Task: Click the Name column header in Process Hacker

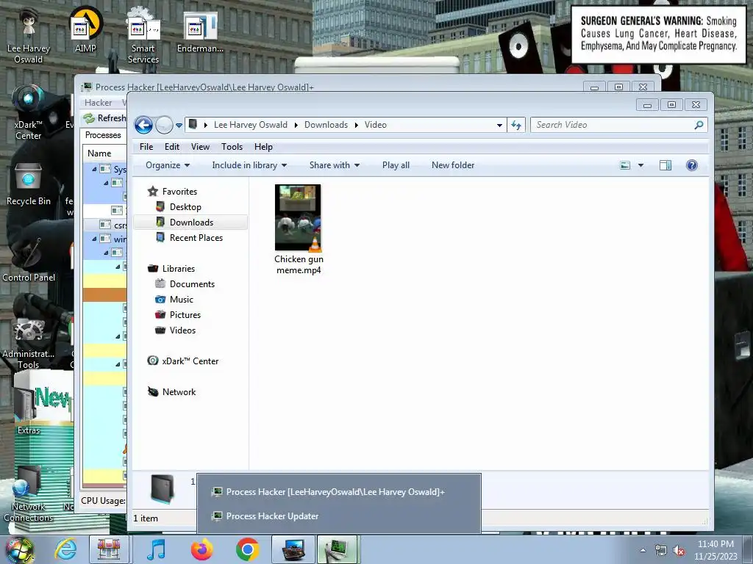Action: pyautogui.click(x=99, y=153)
